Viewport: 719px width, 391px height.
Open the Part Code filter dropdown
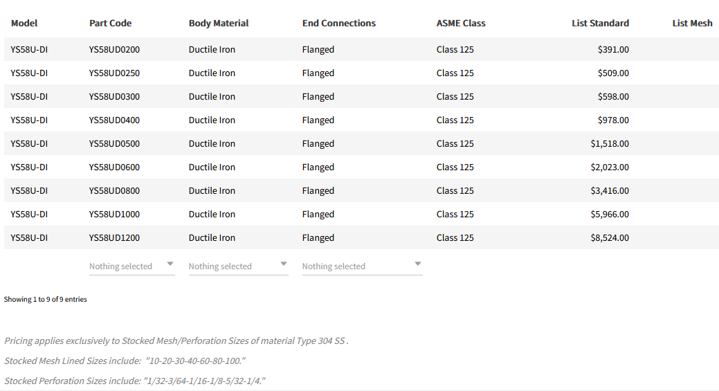131,266
